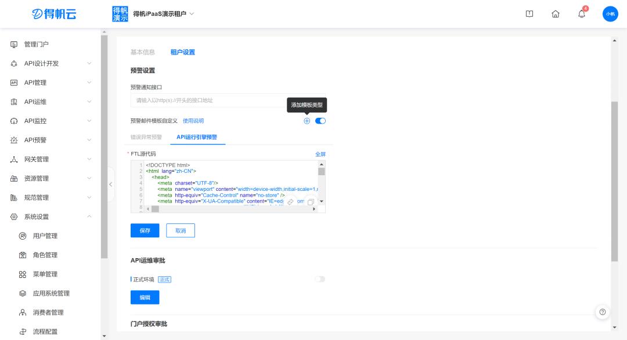Collapse the 系统设置 menu chevron
627x340 pixels.
tap(89, 217)
